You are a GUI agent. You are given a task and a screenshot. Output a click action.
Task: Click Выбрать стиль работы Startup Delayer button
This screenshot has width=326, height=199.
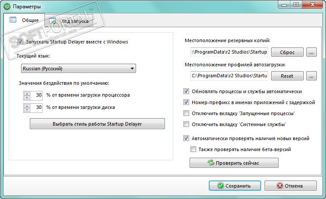tap(97, 124)
